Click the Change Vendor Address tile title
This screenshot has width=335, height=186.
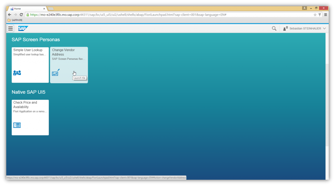pos(63,52)
